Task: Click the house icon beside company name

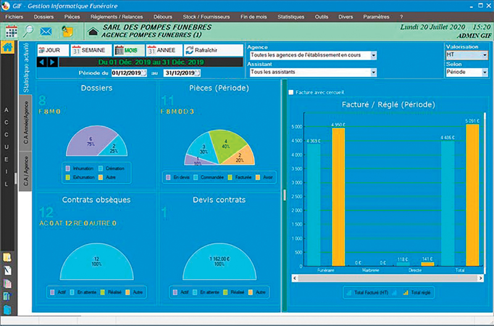Action: click(93, 31)
